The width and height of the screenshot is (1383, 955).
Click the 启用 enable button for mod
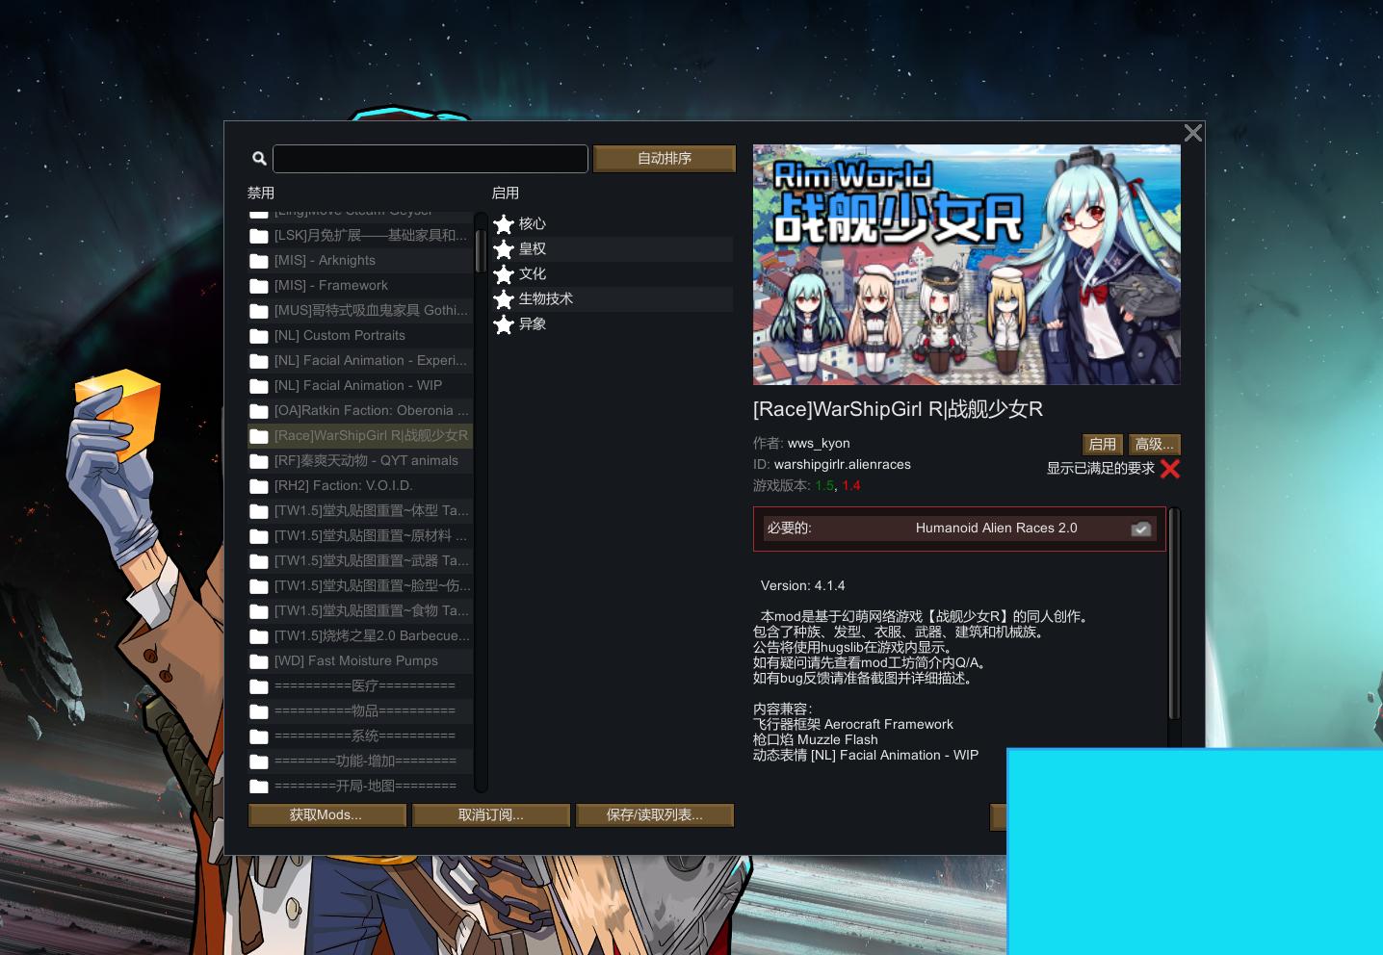point(1103,444)
